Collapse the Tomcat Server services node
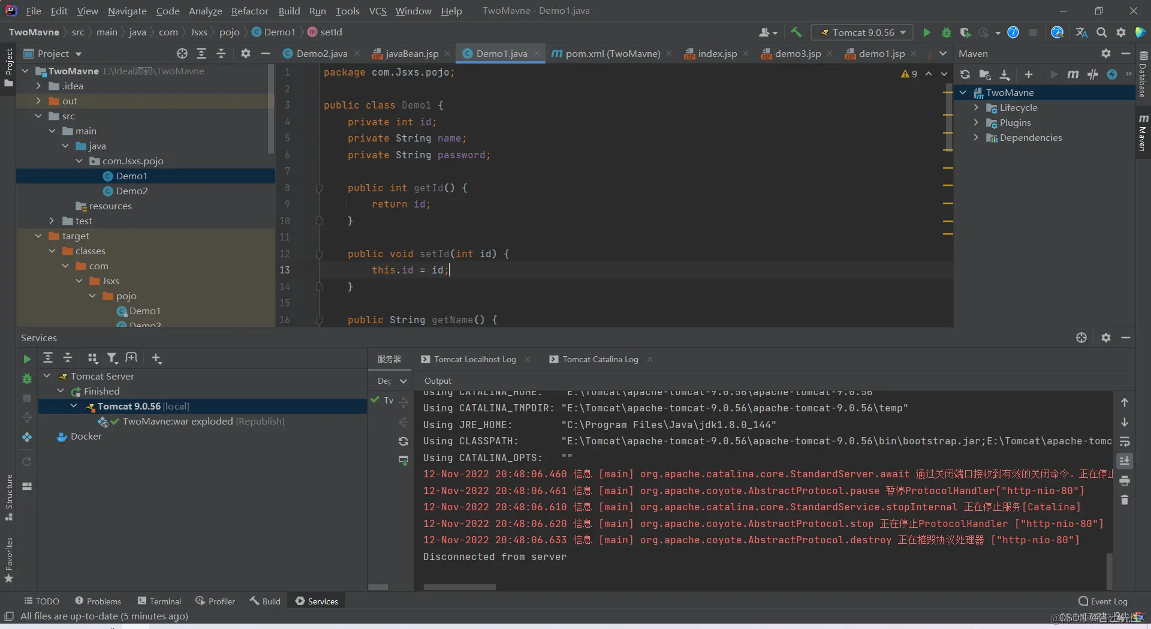 [x=47, y=376]
